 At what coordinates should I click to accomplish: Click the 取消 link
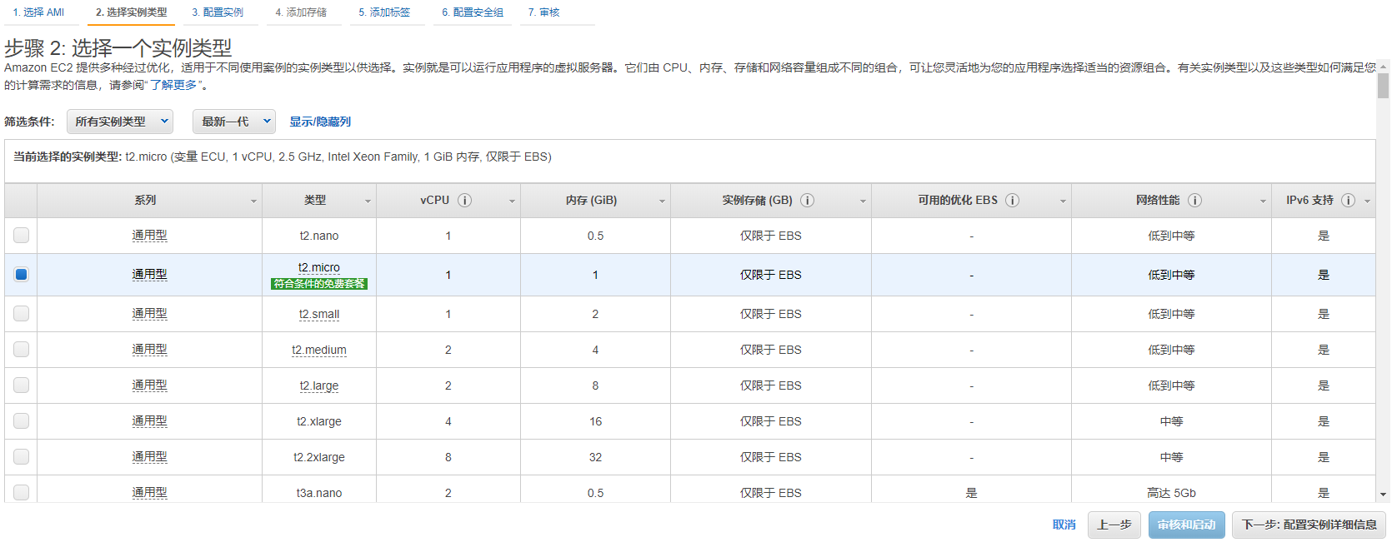pos(1064,525)
